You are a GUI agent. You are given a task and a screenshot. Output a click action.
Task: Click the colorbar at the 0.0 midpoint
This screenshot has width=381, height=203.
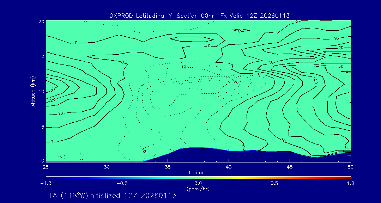pos(199,177)
